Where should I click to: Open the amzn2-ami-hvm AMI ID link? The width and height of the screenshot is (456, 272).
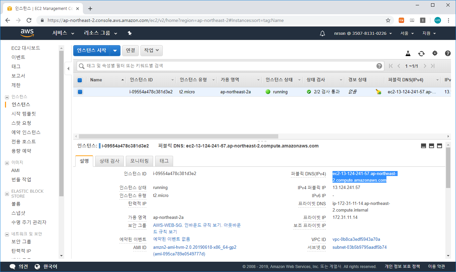pos(195,251)
